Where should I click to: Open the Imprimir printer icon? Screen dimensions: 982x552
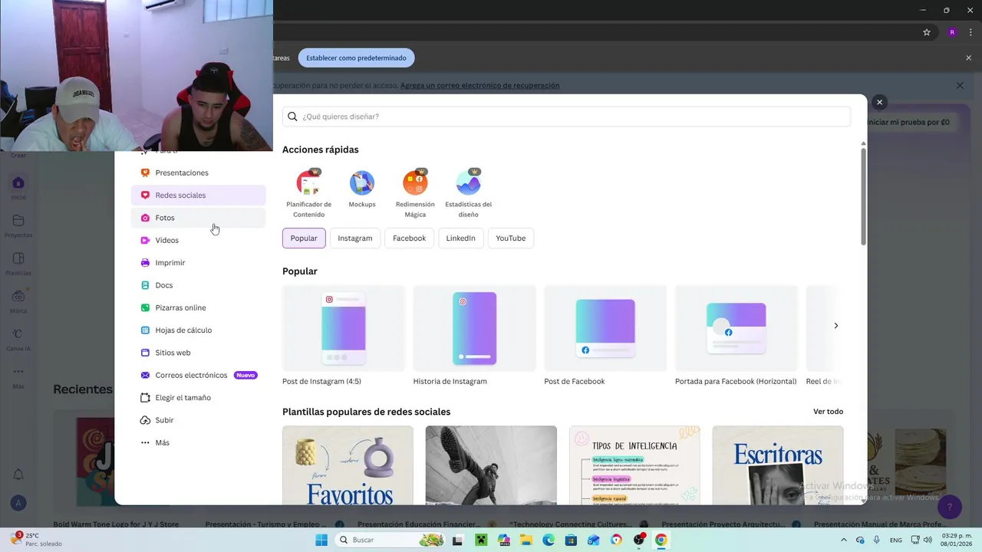[145, 262]
